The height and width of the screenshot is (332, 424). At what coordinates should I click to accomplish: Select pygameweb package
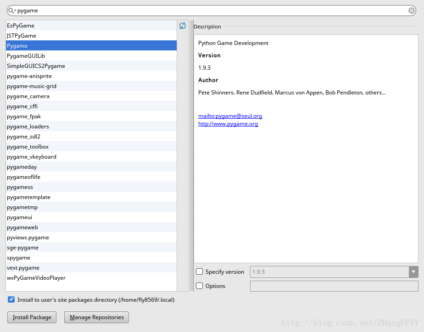tap(91, 227)
